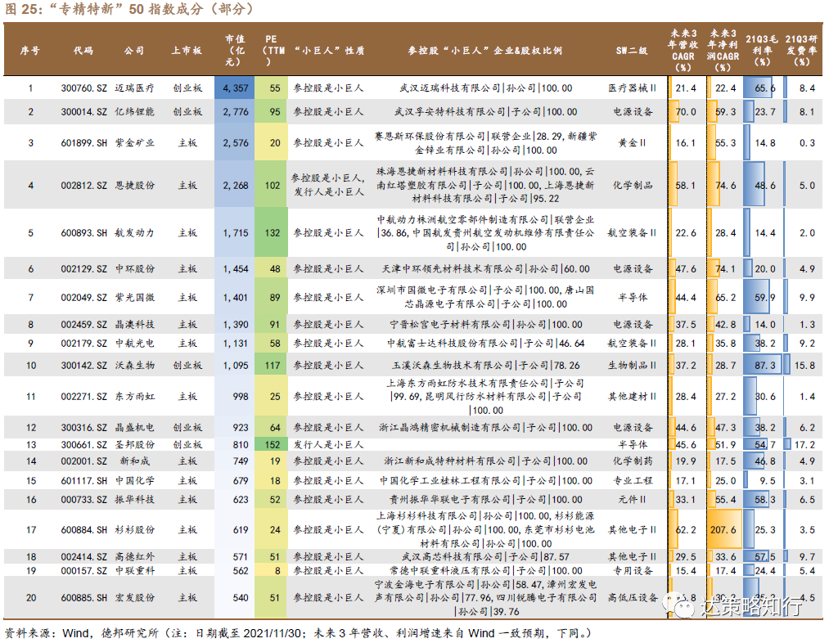Viewport: 829px width, 643px height.
Task: Select stock code 002129.SZ
Action: (83, 269)
